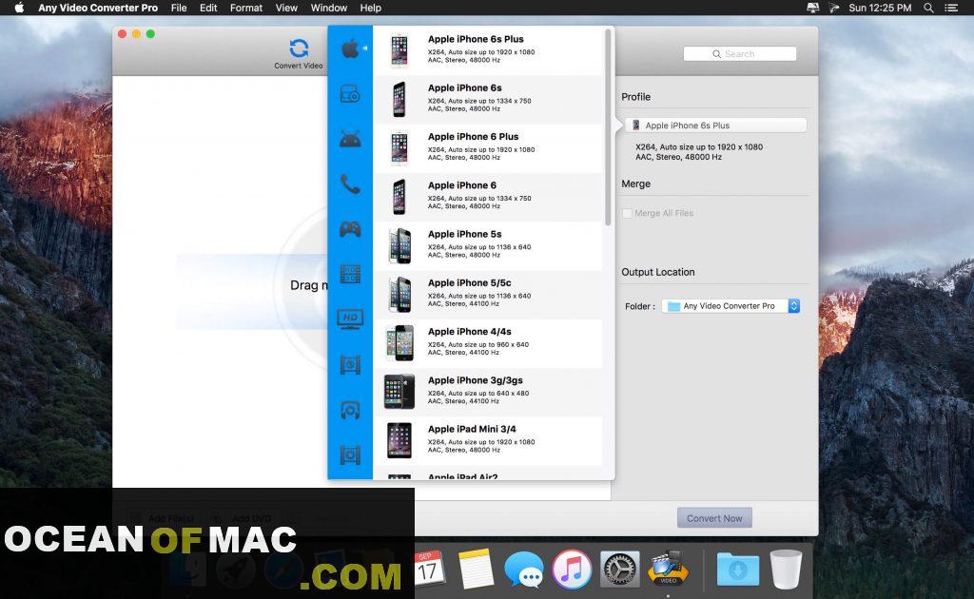Select Apple iPad Mini 3/4 profile
974x599 pixels.
pyautogui.click(x=488, y=441)
